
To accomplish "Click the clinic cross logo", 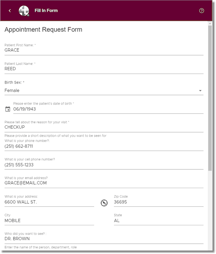I will (24, 11).
